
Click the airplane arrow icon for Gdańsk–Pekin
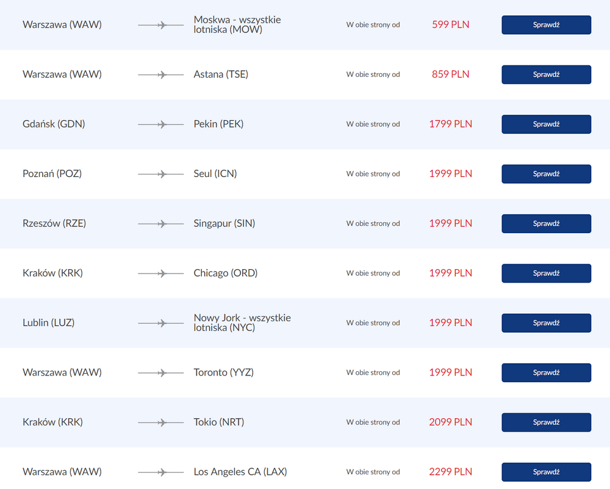(162, 125)
